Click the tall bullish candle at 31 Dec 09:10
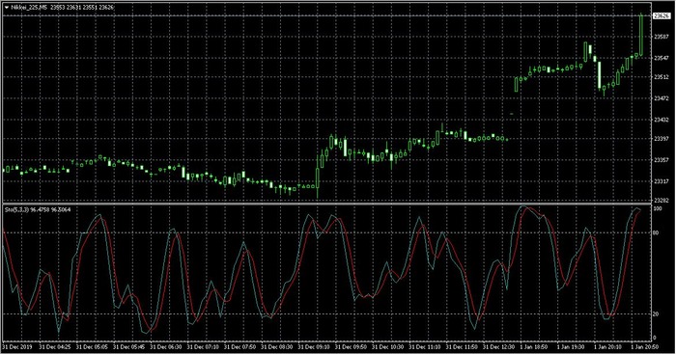Image resolution: width=676 pixels, height=354 pixels. [x=318, y=178]
